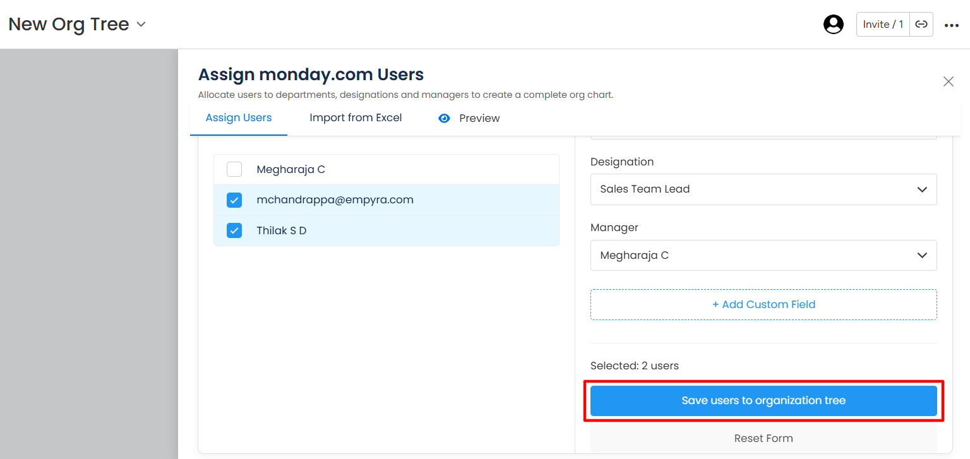Open the Sales Team Lead designation dropdown

[763, 189]
